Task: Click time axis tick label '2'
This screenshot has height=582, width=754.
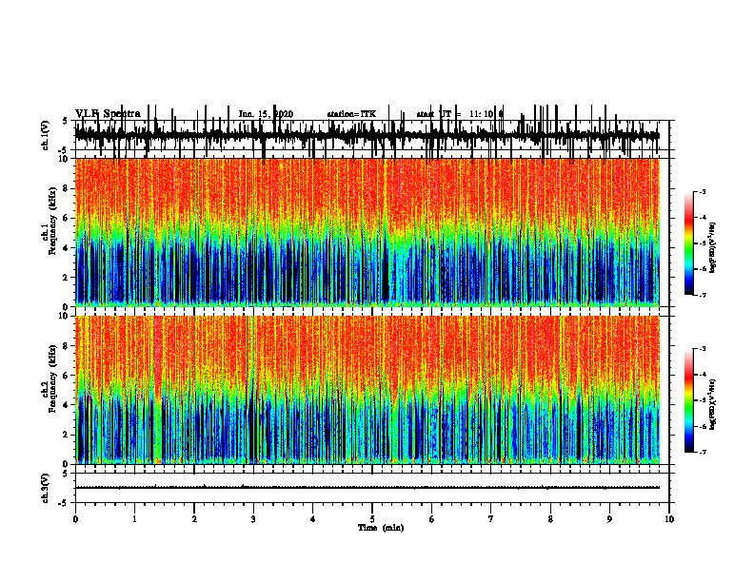Action: tap(194, 519)
